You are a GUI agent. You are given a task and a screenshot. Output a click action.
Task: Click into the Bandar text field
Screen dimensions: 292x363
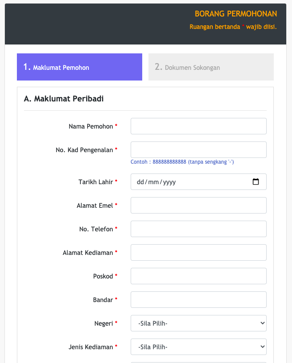point(198,300)
